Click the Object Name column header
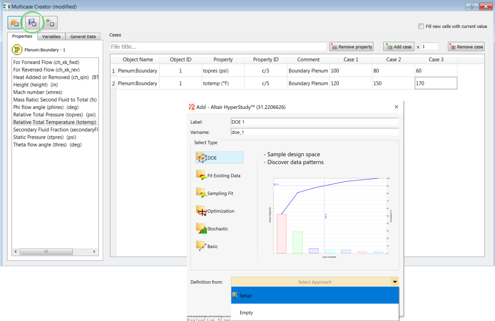495x321 pixels. [138, 59]
